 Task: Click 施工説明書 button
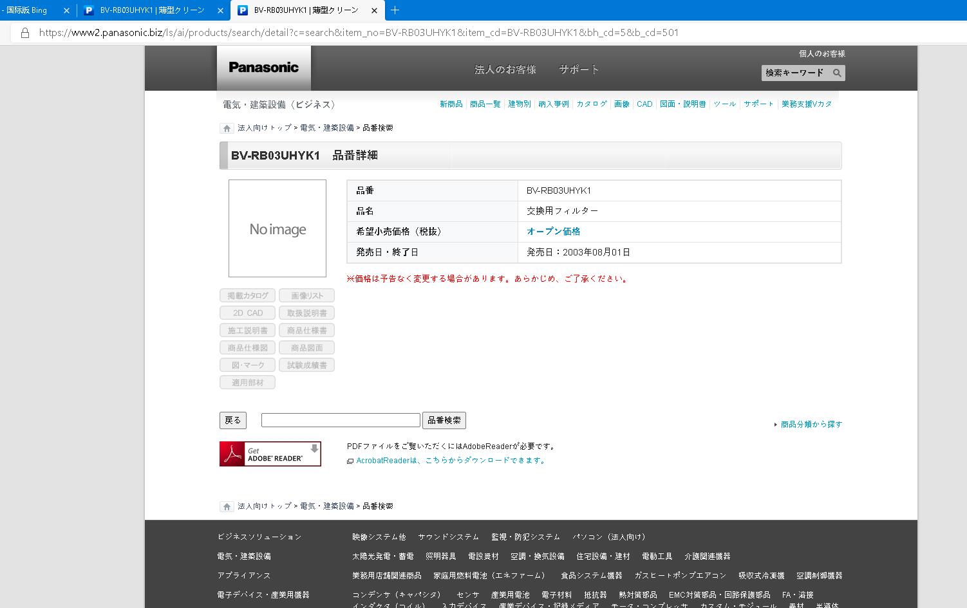click(248, 330)
